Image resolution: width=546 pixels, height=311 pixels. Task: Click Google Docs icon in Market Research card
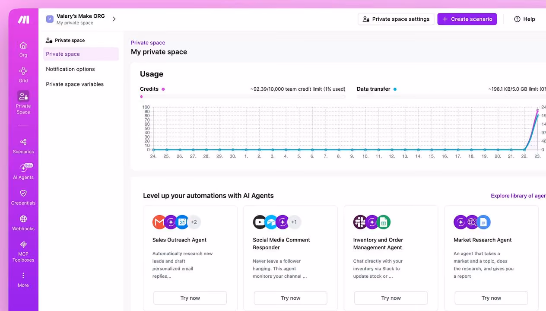click(x=483, y=222)
